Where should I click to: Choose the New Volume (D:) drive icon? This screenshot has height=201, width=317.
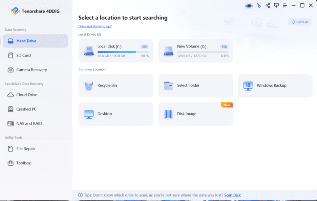(x=168, y=51)
